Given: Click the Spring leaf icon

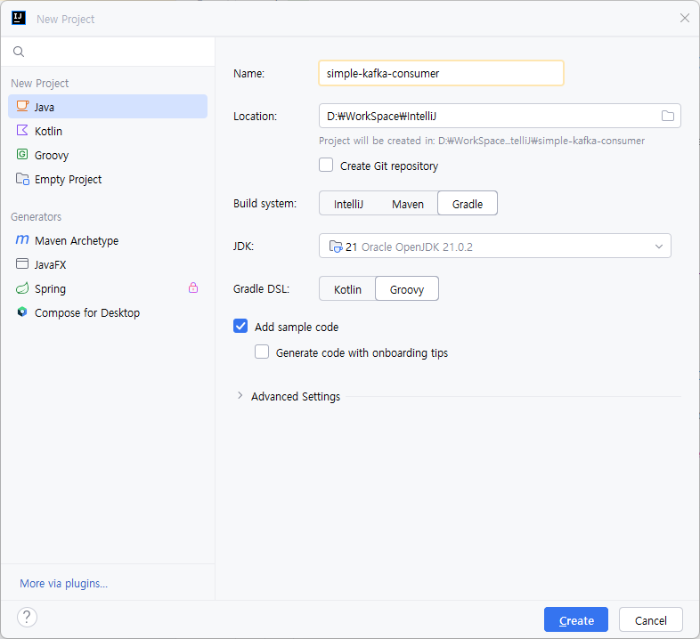Looking at the screenshot, I should tap(22, 288).
